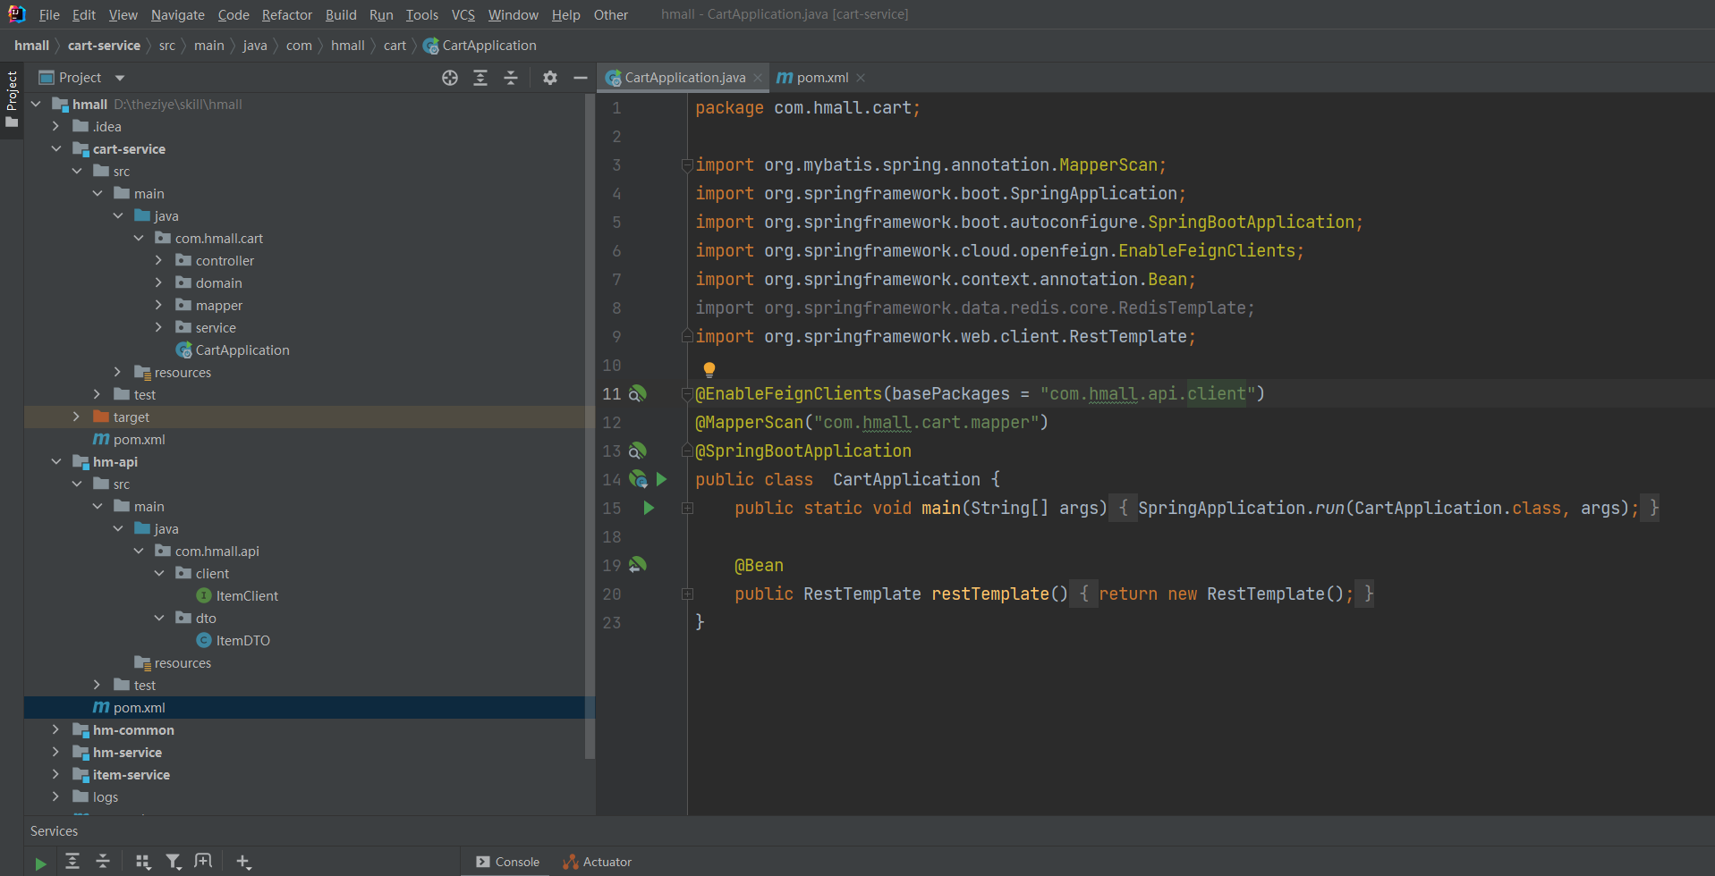Close the CartApplication.java editor tab

(758, 78)
